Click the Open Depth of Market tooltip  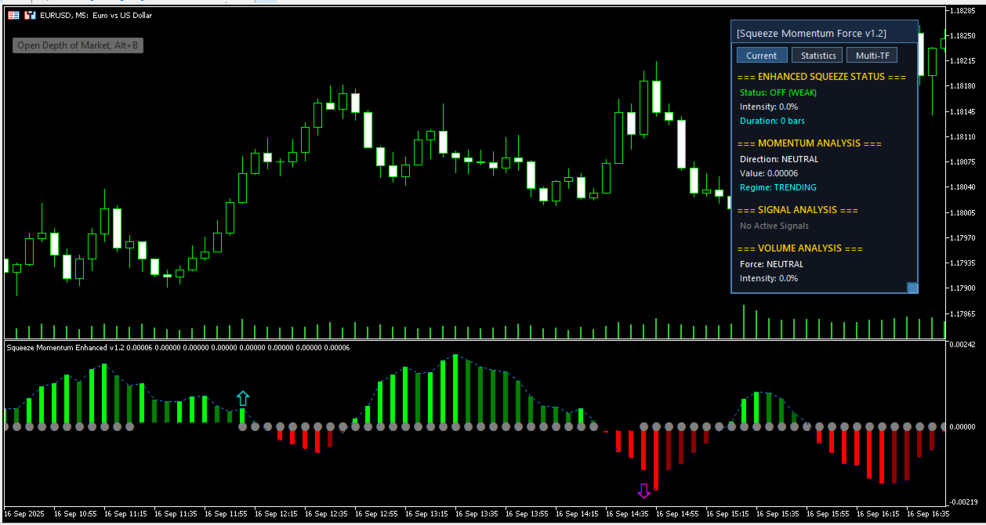(x=78, y=45)
